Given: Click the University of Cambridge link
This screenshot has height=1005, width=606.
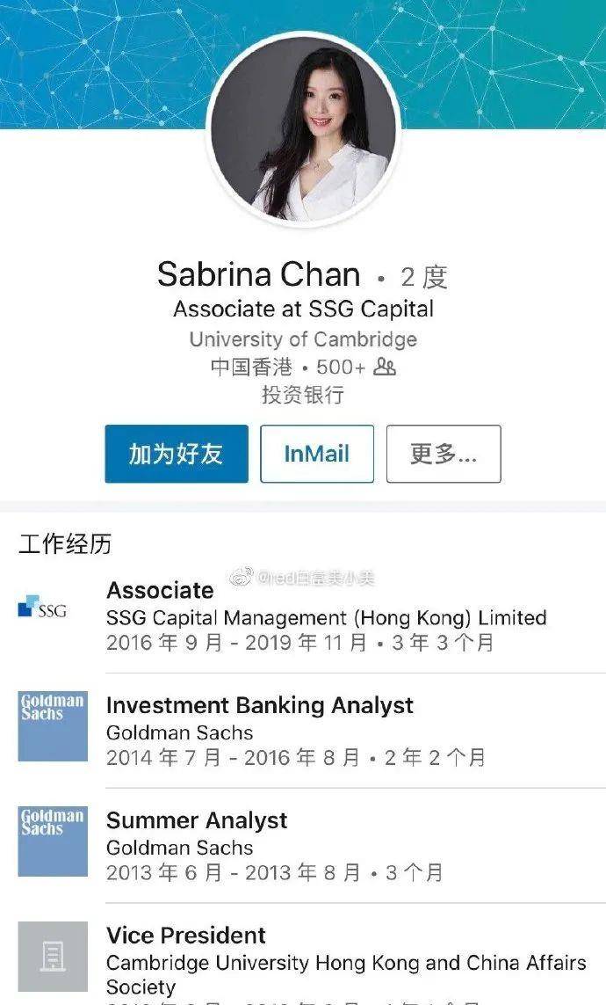Looking at the screenshot, I should tap(303, 339).
